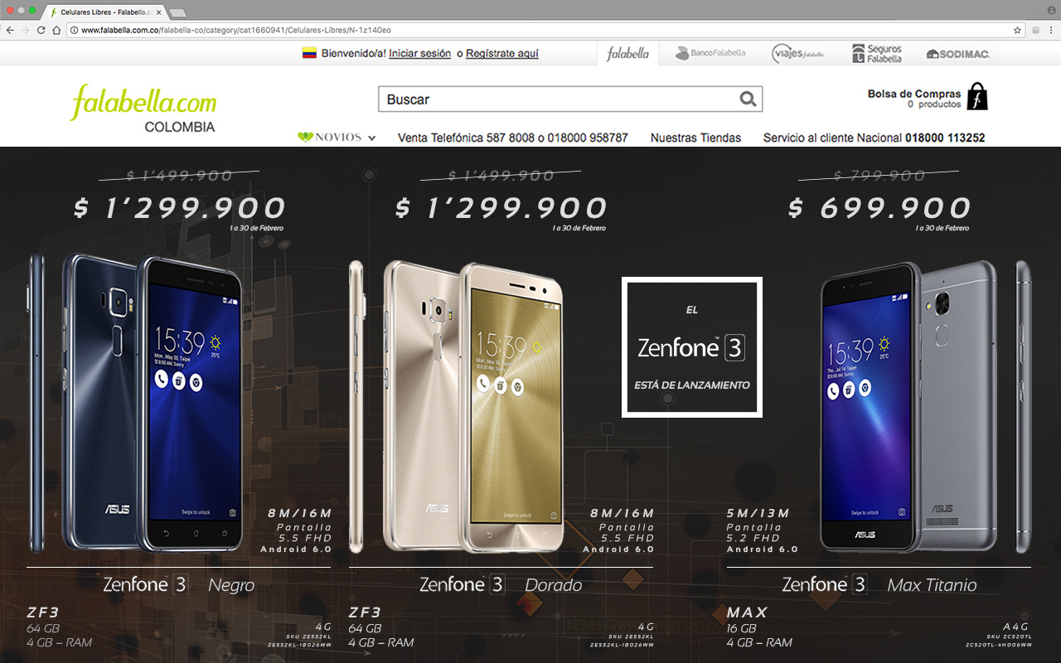The height and width of the screenshot is (663, 1061).
Task: Select the Banco Falabella tab
Action: (710, 53)
